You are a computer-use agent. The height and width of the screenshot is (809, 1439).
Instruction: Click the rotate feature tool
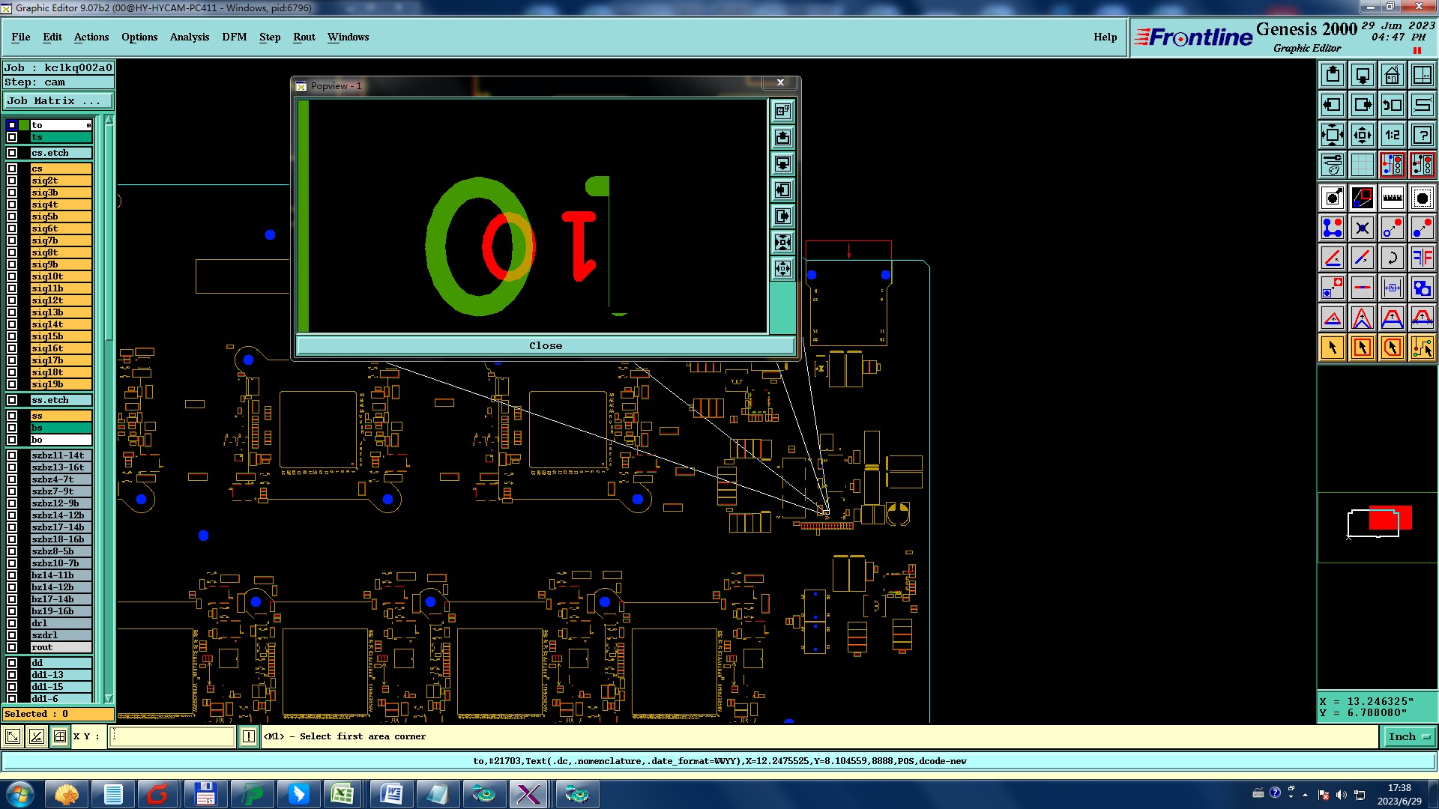pos(1392,258)
